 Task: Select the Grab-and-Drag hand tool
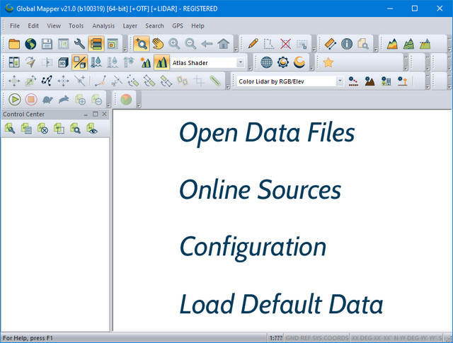[x=157, y=44]
